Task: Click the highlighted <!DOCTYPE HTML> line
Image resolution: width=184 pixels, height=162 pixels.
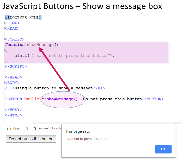Action: point(23,18)
